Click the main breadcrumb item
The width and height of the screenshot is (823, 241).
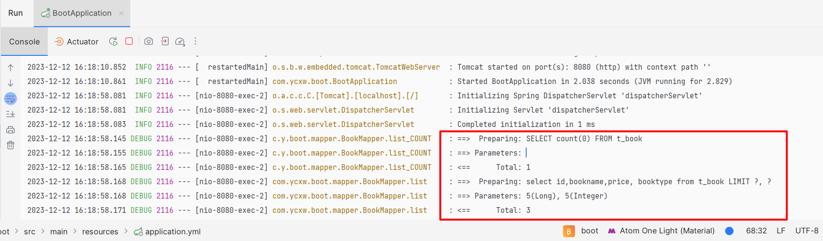coord(59,231)
